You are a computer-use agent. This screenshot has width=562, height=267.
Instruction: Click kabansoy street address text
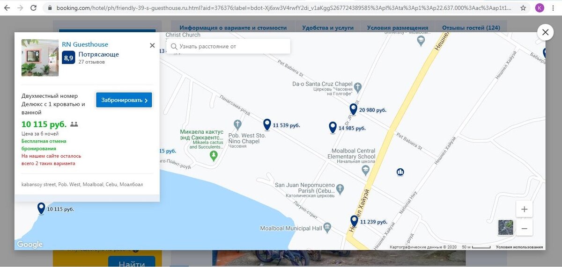(82, 184)
